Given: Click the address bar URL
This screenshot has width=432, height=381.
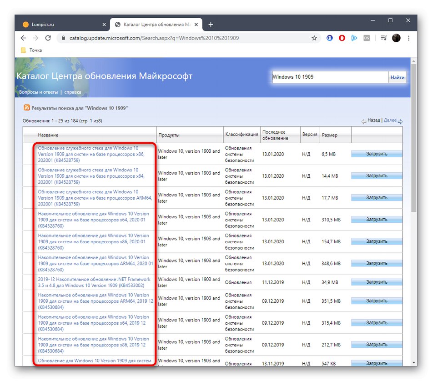Looking at the screenshot, I should tap(154, 38).
